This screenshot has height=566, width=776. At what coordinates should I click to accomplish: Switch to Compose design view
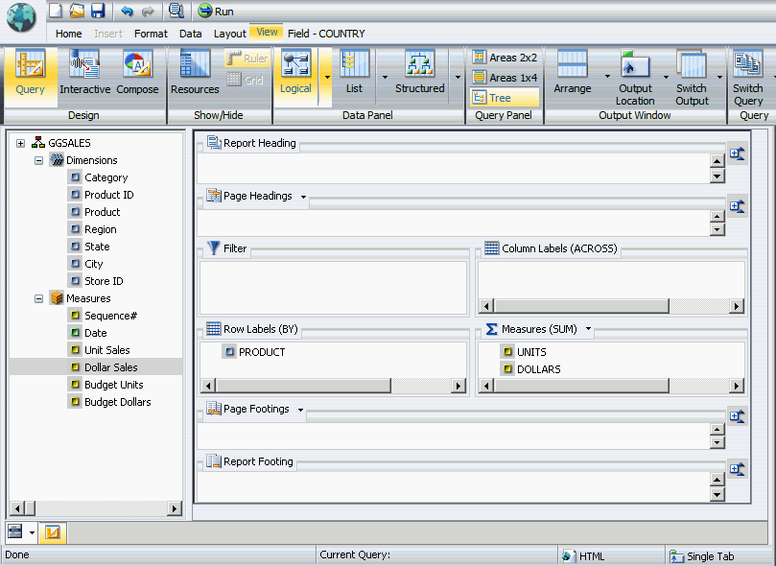tap(137, 72)
